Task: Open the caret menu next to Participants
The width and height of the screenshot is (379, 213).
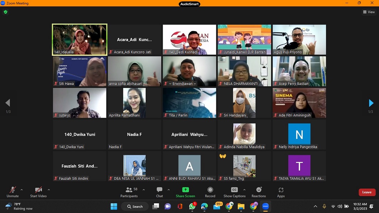Action: pyautogui.click(x=144, y=190)
